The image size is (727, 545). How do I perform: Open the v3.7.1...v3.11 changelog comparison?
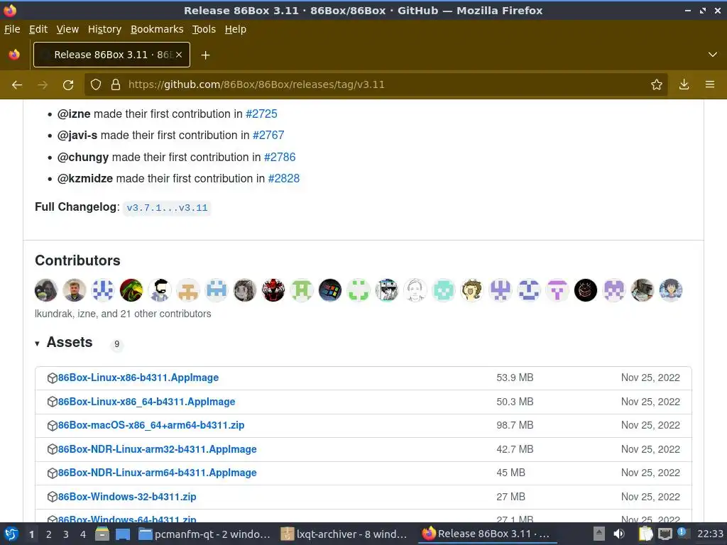[x=167, y=208]
